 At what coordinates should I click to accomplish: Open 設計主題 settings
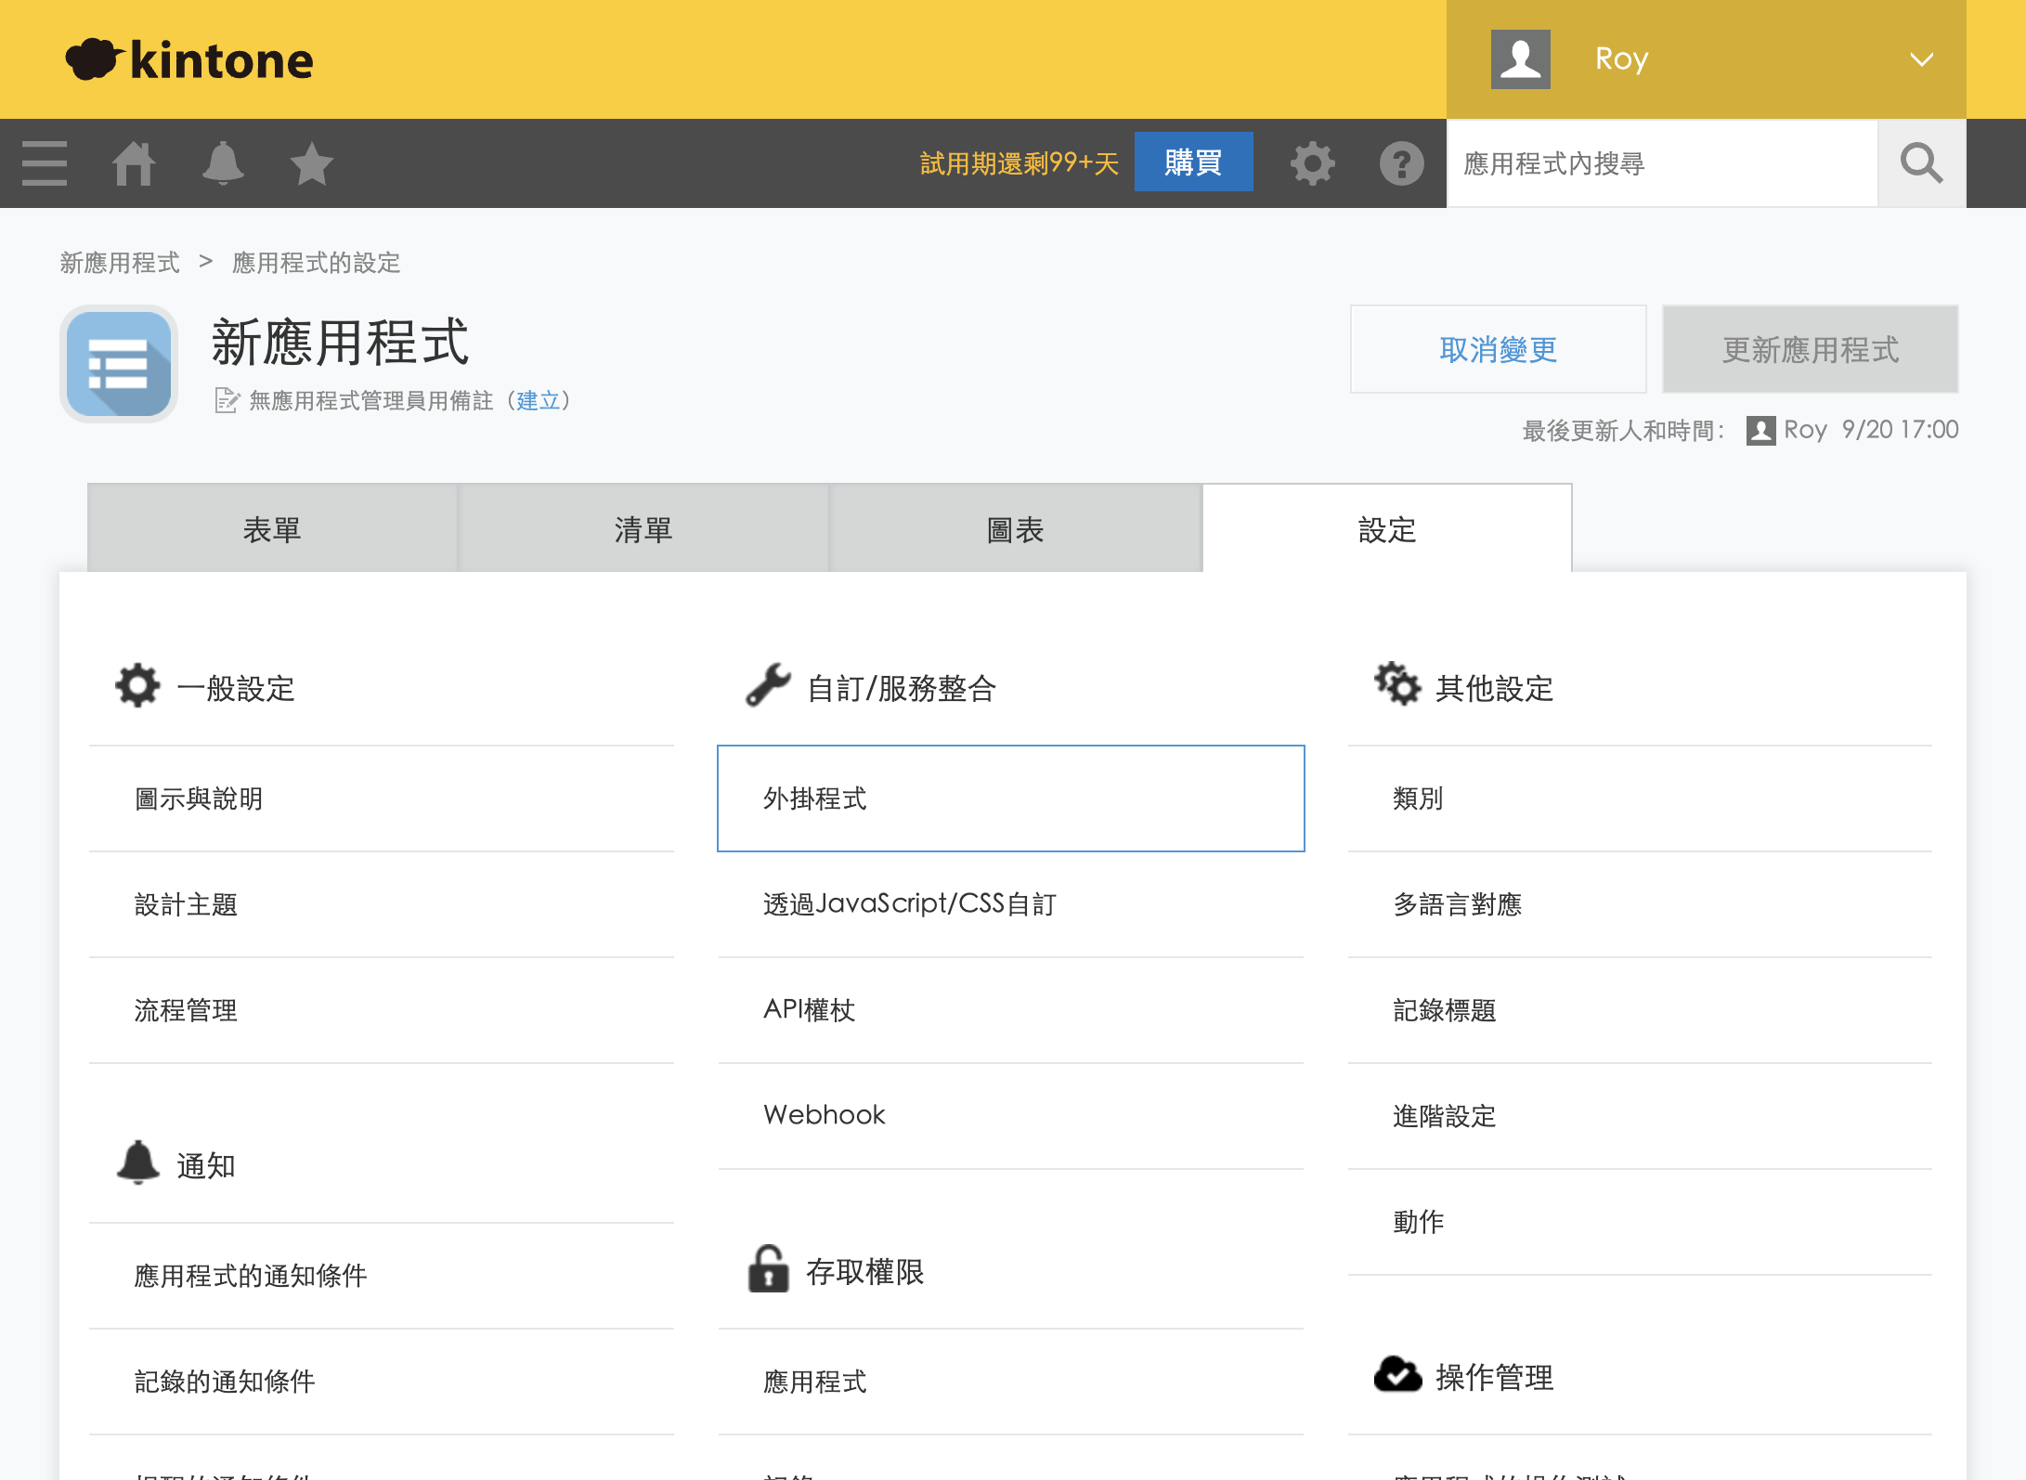pos(382,904)
